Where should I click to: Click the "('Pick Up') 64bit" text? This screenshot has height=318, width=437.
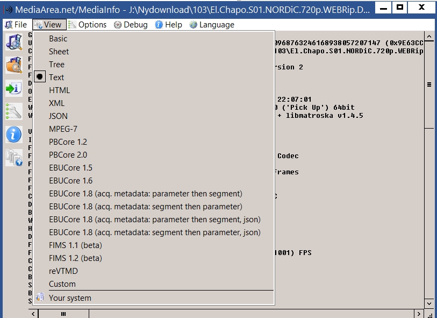pos(318,108)
